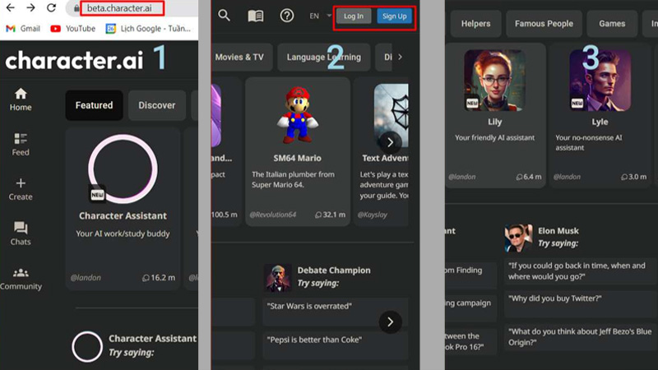Click the 6.4 m chat count on Lily
Viewport: 658px width, 370px height.
click(529, 177)
